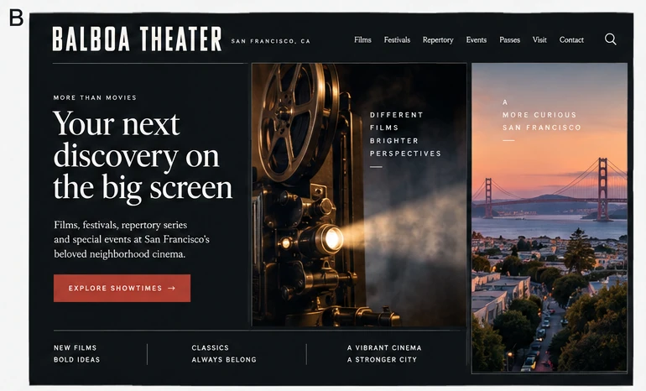
Task: Click "NEW FILMS BOLD IDEAS" footer text
Action: [x=76, y=353]
